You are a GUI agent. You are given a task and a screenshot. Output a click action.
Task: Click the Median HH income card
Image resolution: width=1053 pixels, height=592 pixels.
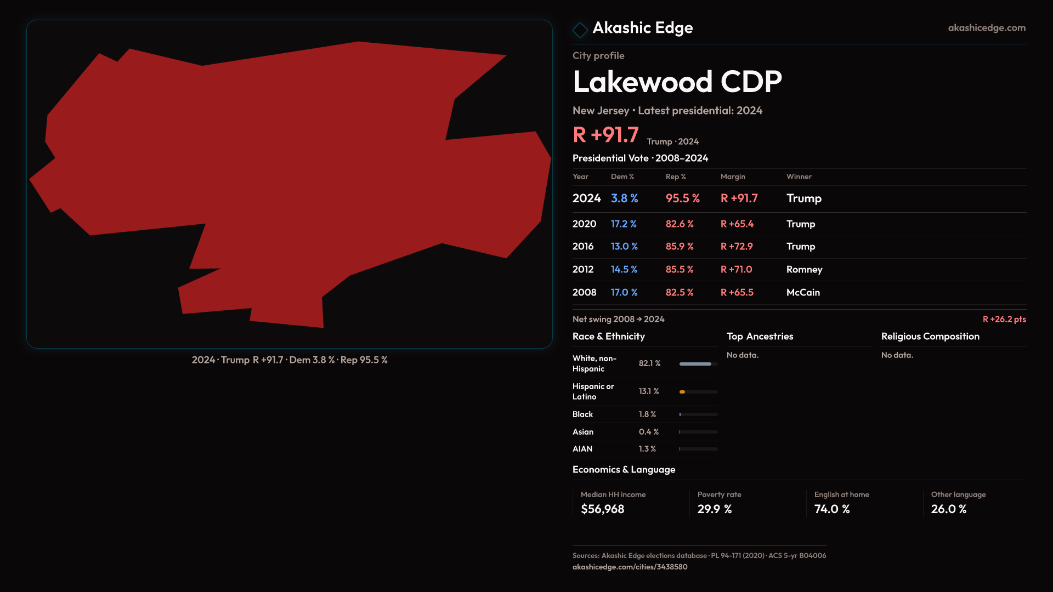click(x=613, y=503)
